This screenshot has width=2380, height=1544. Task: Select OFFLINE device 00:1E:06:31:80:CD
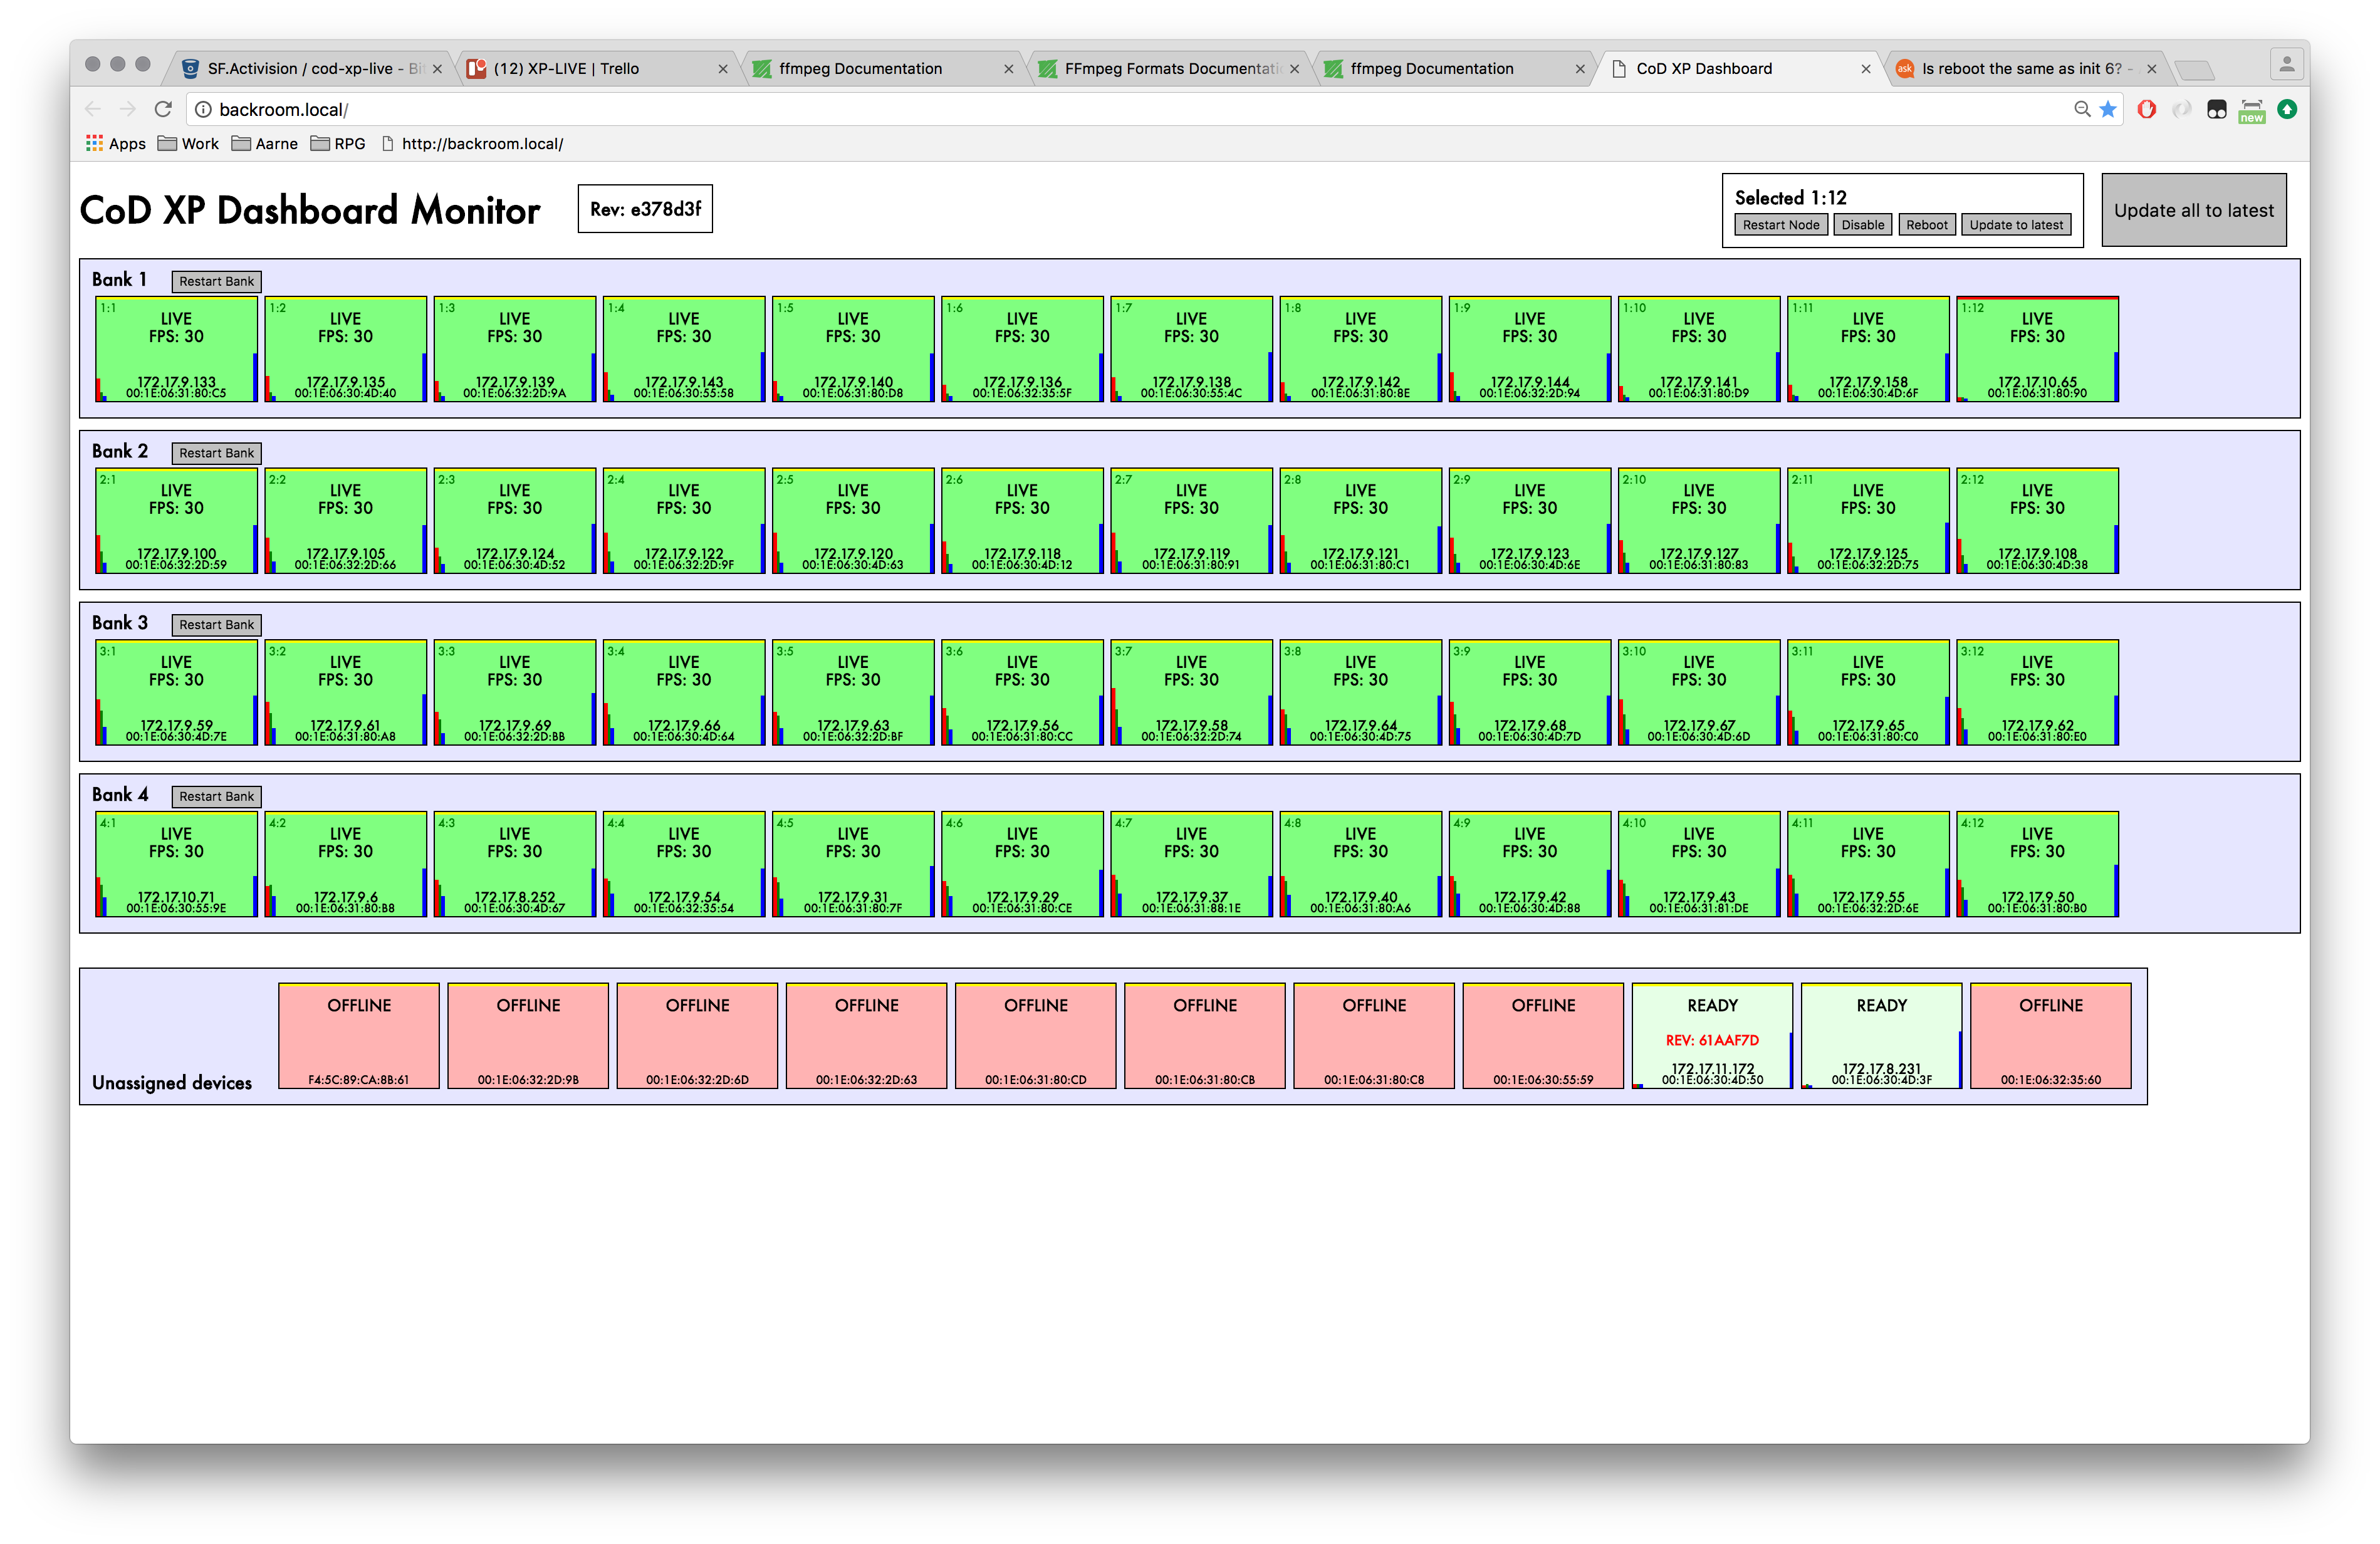1036,1036
